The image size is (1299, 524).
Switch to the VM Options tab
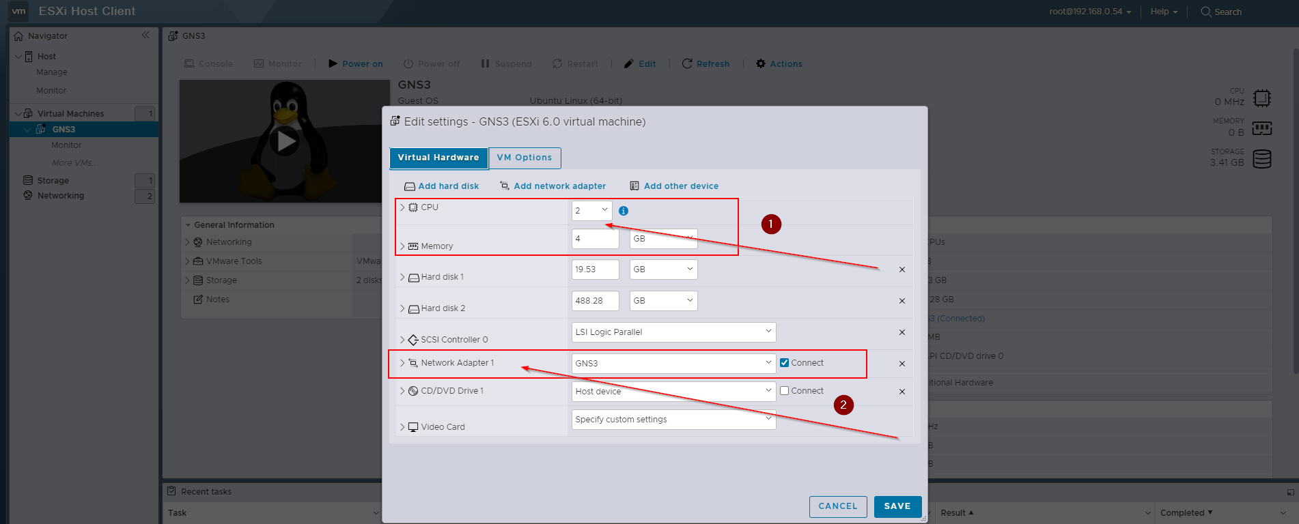point(524,158)
